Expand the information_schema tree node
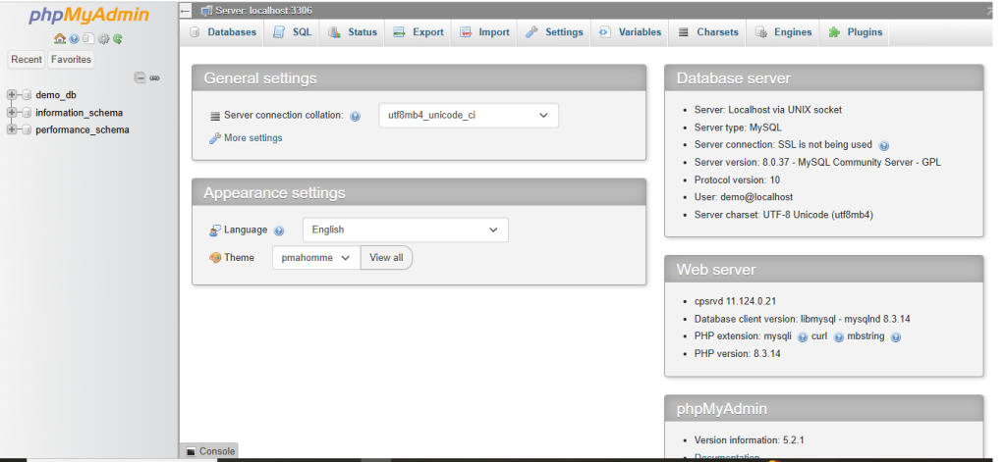Viewport: 1006px width, 462px height. pyautogui.click(x=12, y=113)
